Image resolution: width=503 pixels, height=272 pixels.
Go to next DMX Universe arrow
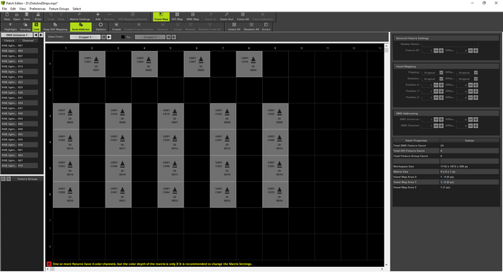coord(41,35)
